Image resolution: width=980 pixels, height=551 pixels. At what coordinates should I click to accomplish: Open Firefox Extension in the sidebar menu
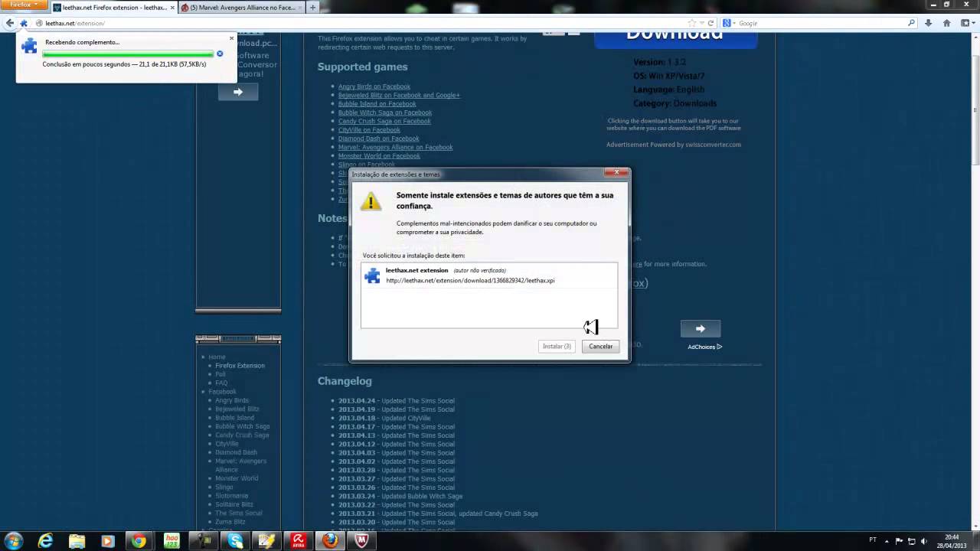click(240, 365)
